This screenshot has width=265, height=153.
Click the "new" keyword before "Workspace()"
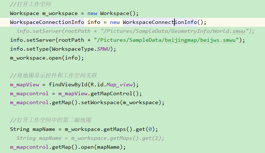[x=92, y=14]
